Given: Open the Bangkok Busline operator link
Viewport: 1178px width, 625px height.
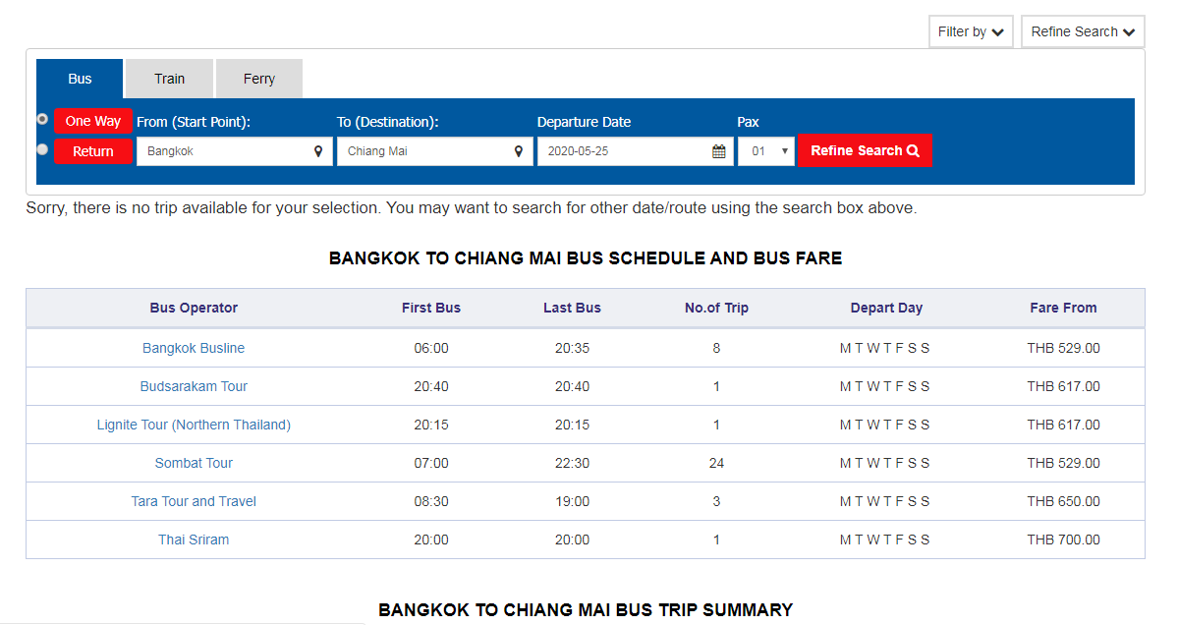Looking at the screenshot, I should [194, 348].
